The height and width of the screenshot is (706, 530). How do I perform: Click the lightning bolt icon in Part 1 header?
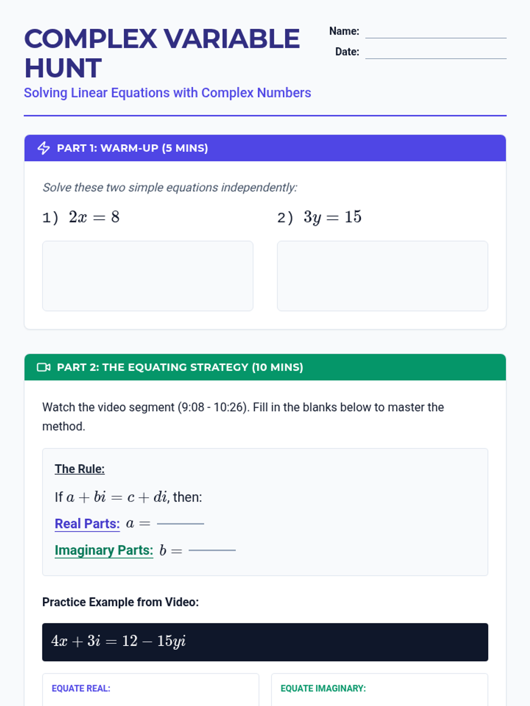(x=43, y=148)
